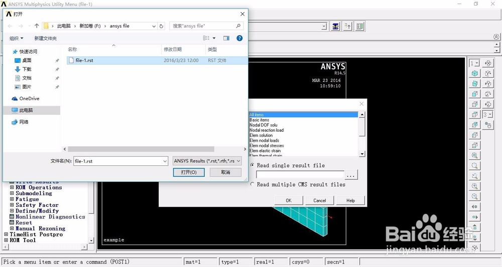Expand the Fatigue tree node

point(12,199)
